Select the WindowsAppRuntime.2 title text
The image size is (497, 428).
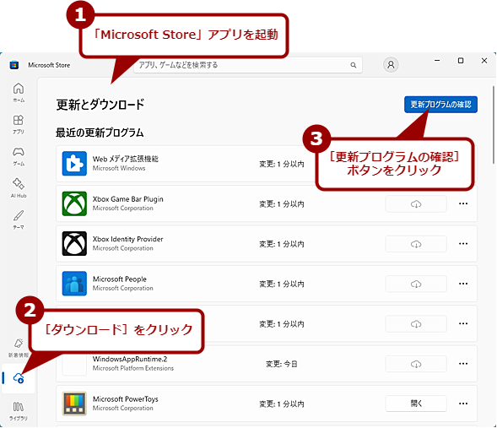(x=130, y=359)
